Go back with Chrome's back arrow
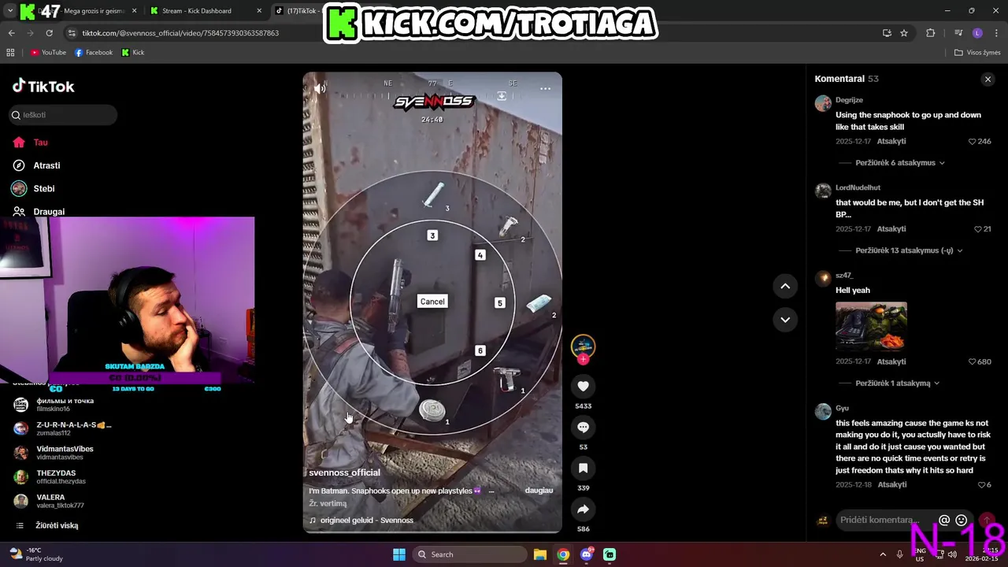1008x567 pixels. pos(11,33)
